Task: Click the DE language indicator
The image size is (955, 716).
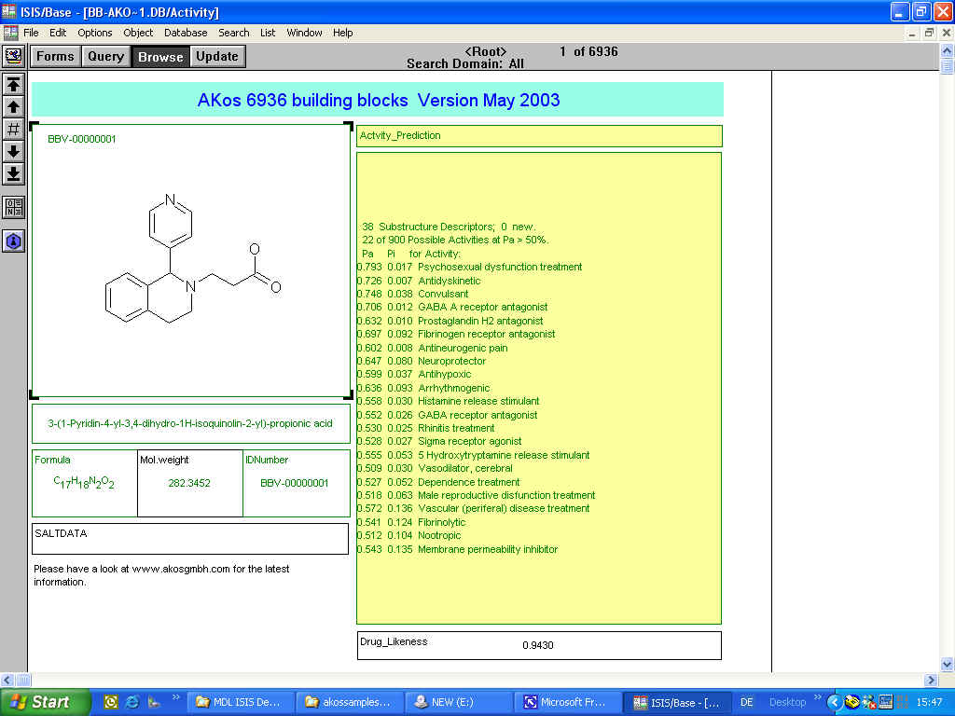Action: click(747, 703)
